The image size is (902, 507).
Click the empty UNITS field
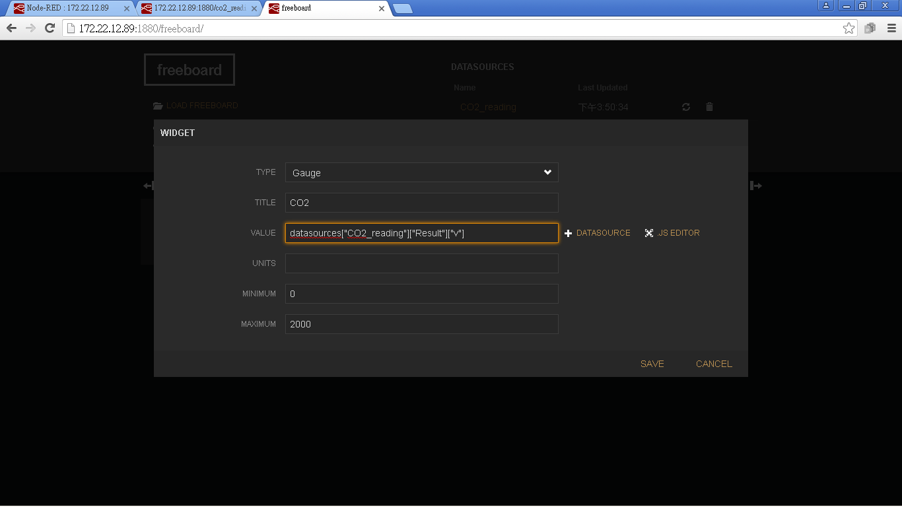421,263
